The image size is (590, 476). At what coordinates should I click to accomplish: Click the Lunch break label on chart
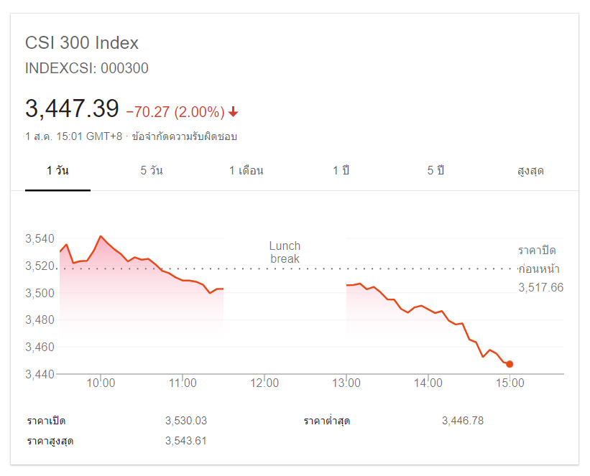[285, 252]
